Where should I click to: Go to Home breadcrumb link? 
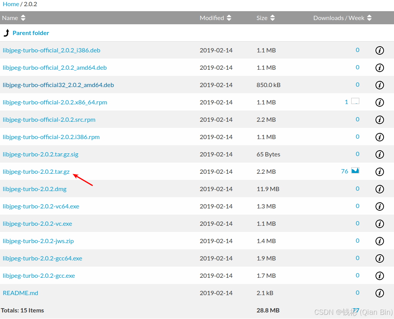click(11, 4)
